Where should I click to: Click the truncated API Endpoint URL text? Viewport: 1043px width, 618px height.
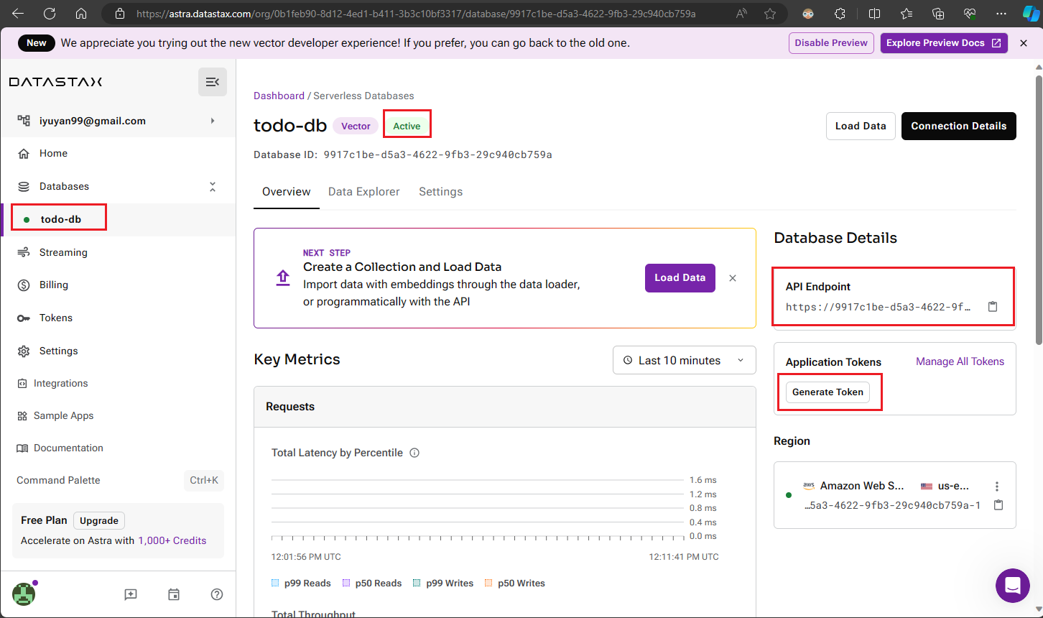(x=878, y=307)
